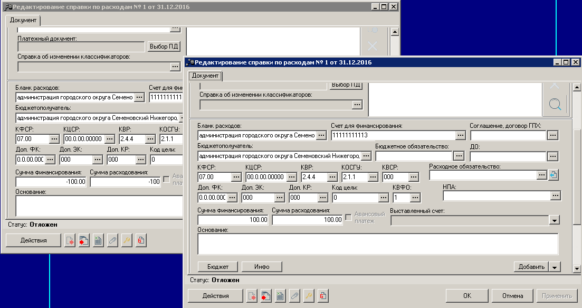
Task: Open the КВФО selection ellipsis button
Action: point(416,198)
